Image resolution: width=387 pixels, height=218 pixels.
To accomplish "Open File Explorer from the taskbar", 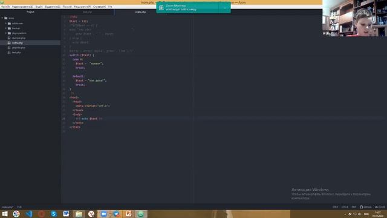I will [79, 214].
